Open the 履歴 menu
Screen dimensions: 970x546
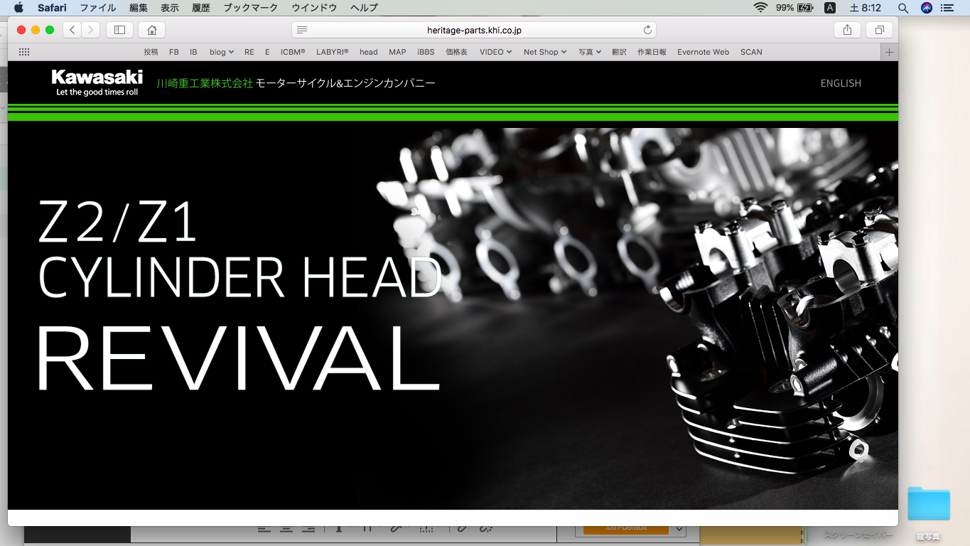click(201, 8)
